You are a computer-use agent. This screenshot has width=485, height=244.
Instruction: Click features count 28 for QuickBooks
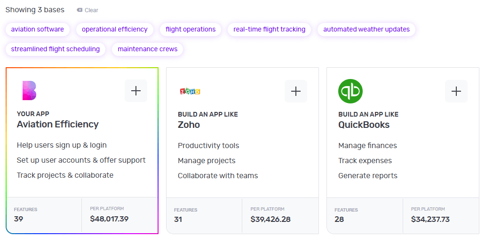339,219
